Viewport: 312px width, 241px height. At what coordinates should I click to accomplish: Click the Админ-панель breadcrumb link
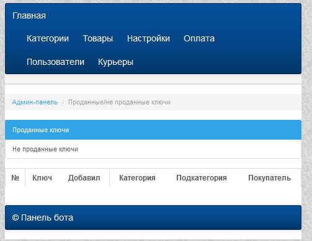tap(35, 102)
